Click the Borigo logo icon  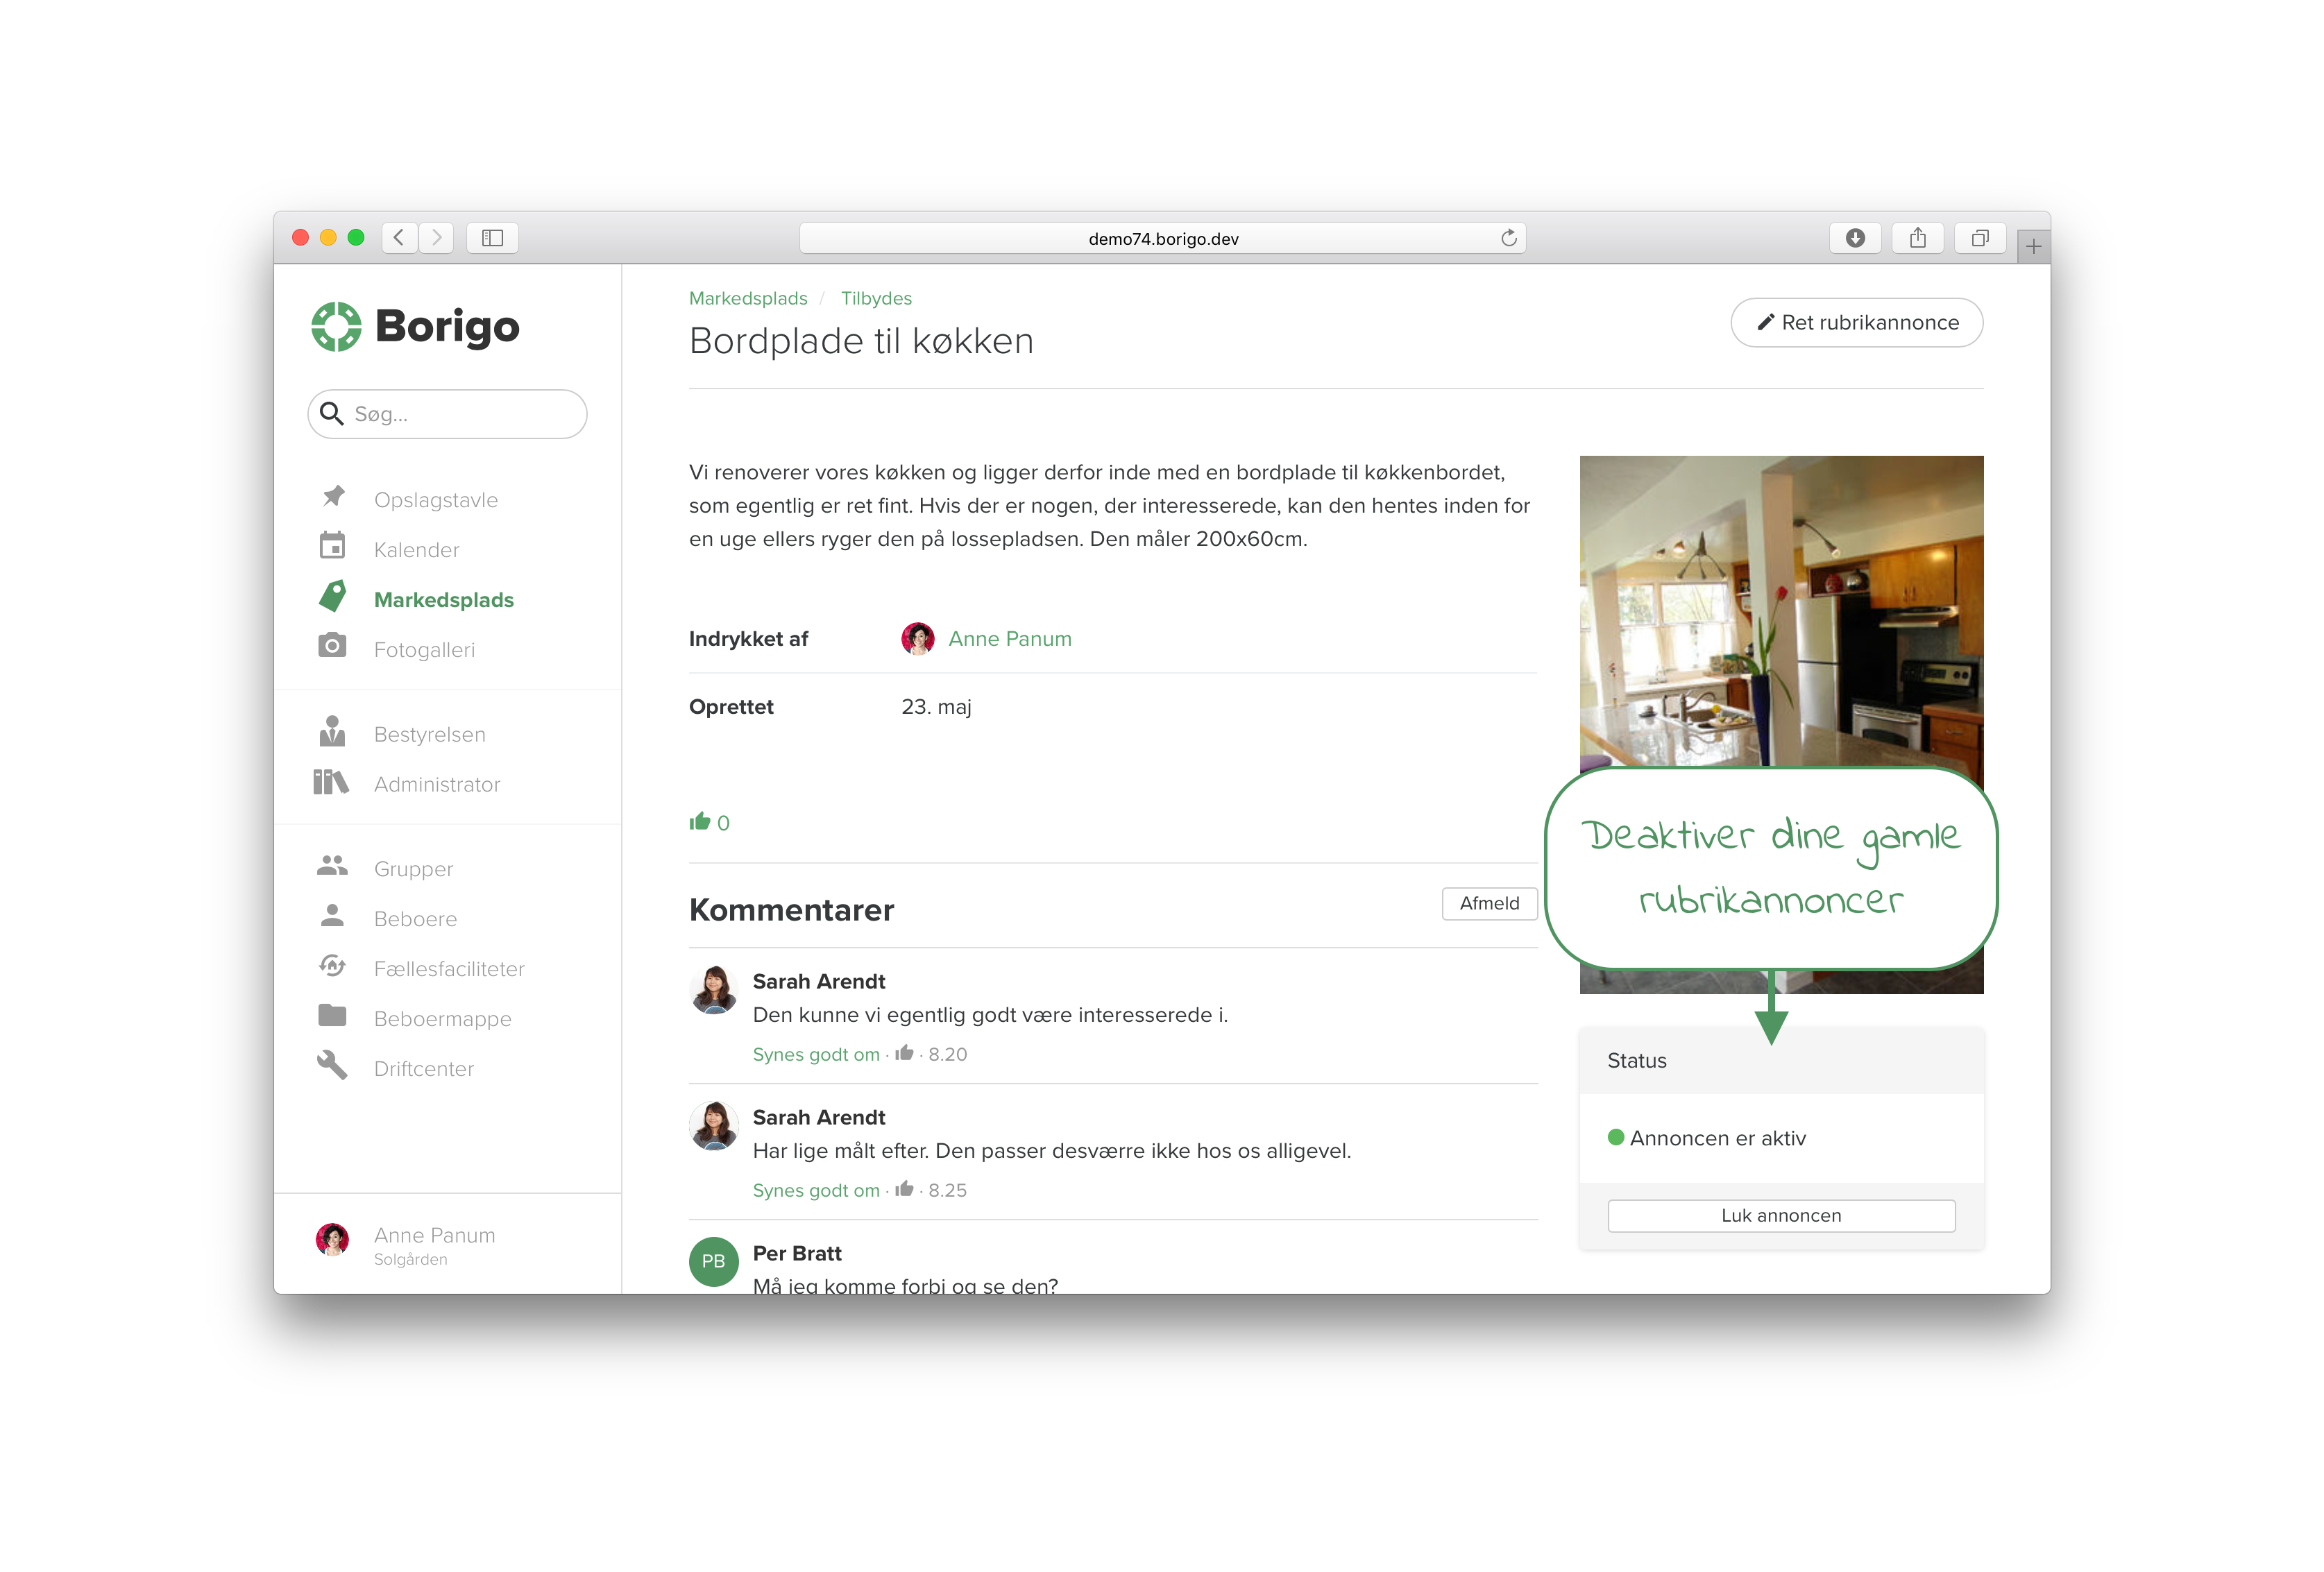(x=336, y=327)
